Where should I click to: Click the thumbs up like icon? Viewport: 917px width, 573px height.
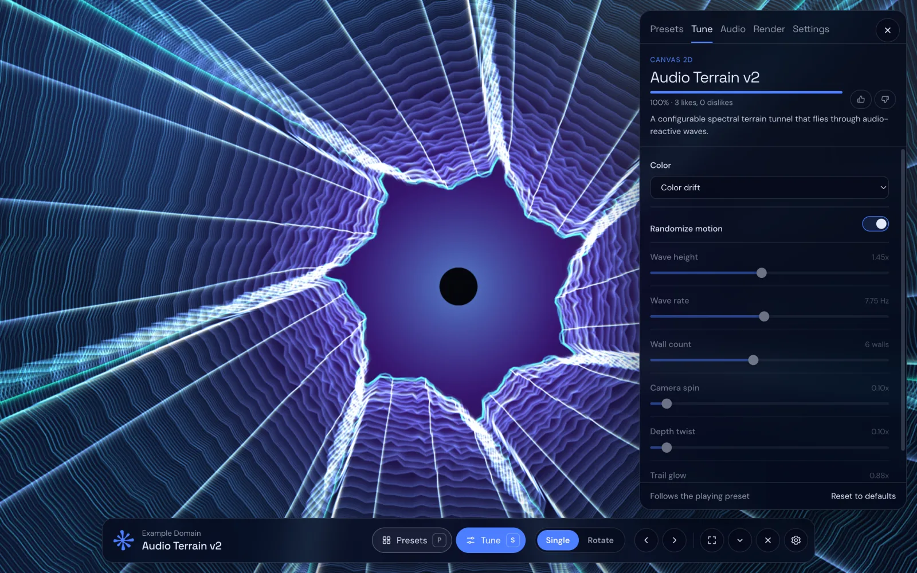click(x=861, y=99)
